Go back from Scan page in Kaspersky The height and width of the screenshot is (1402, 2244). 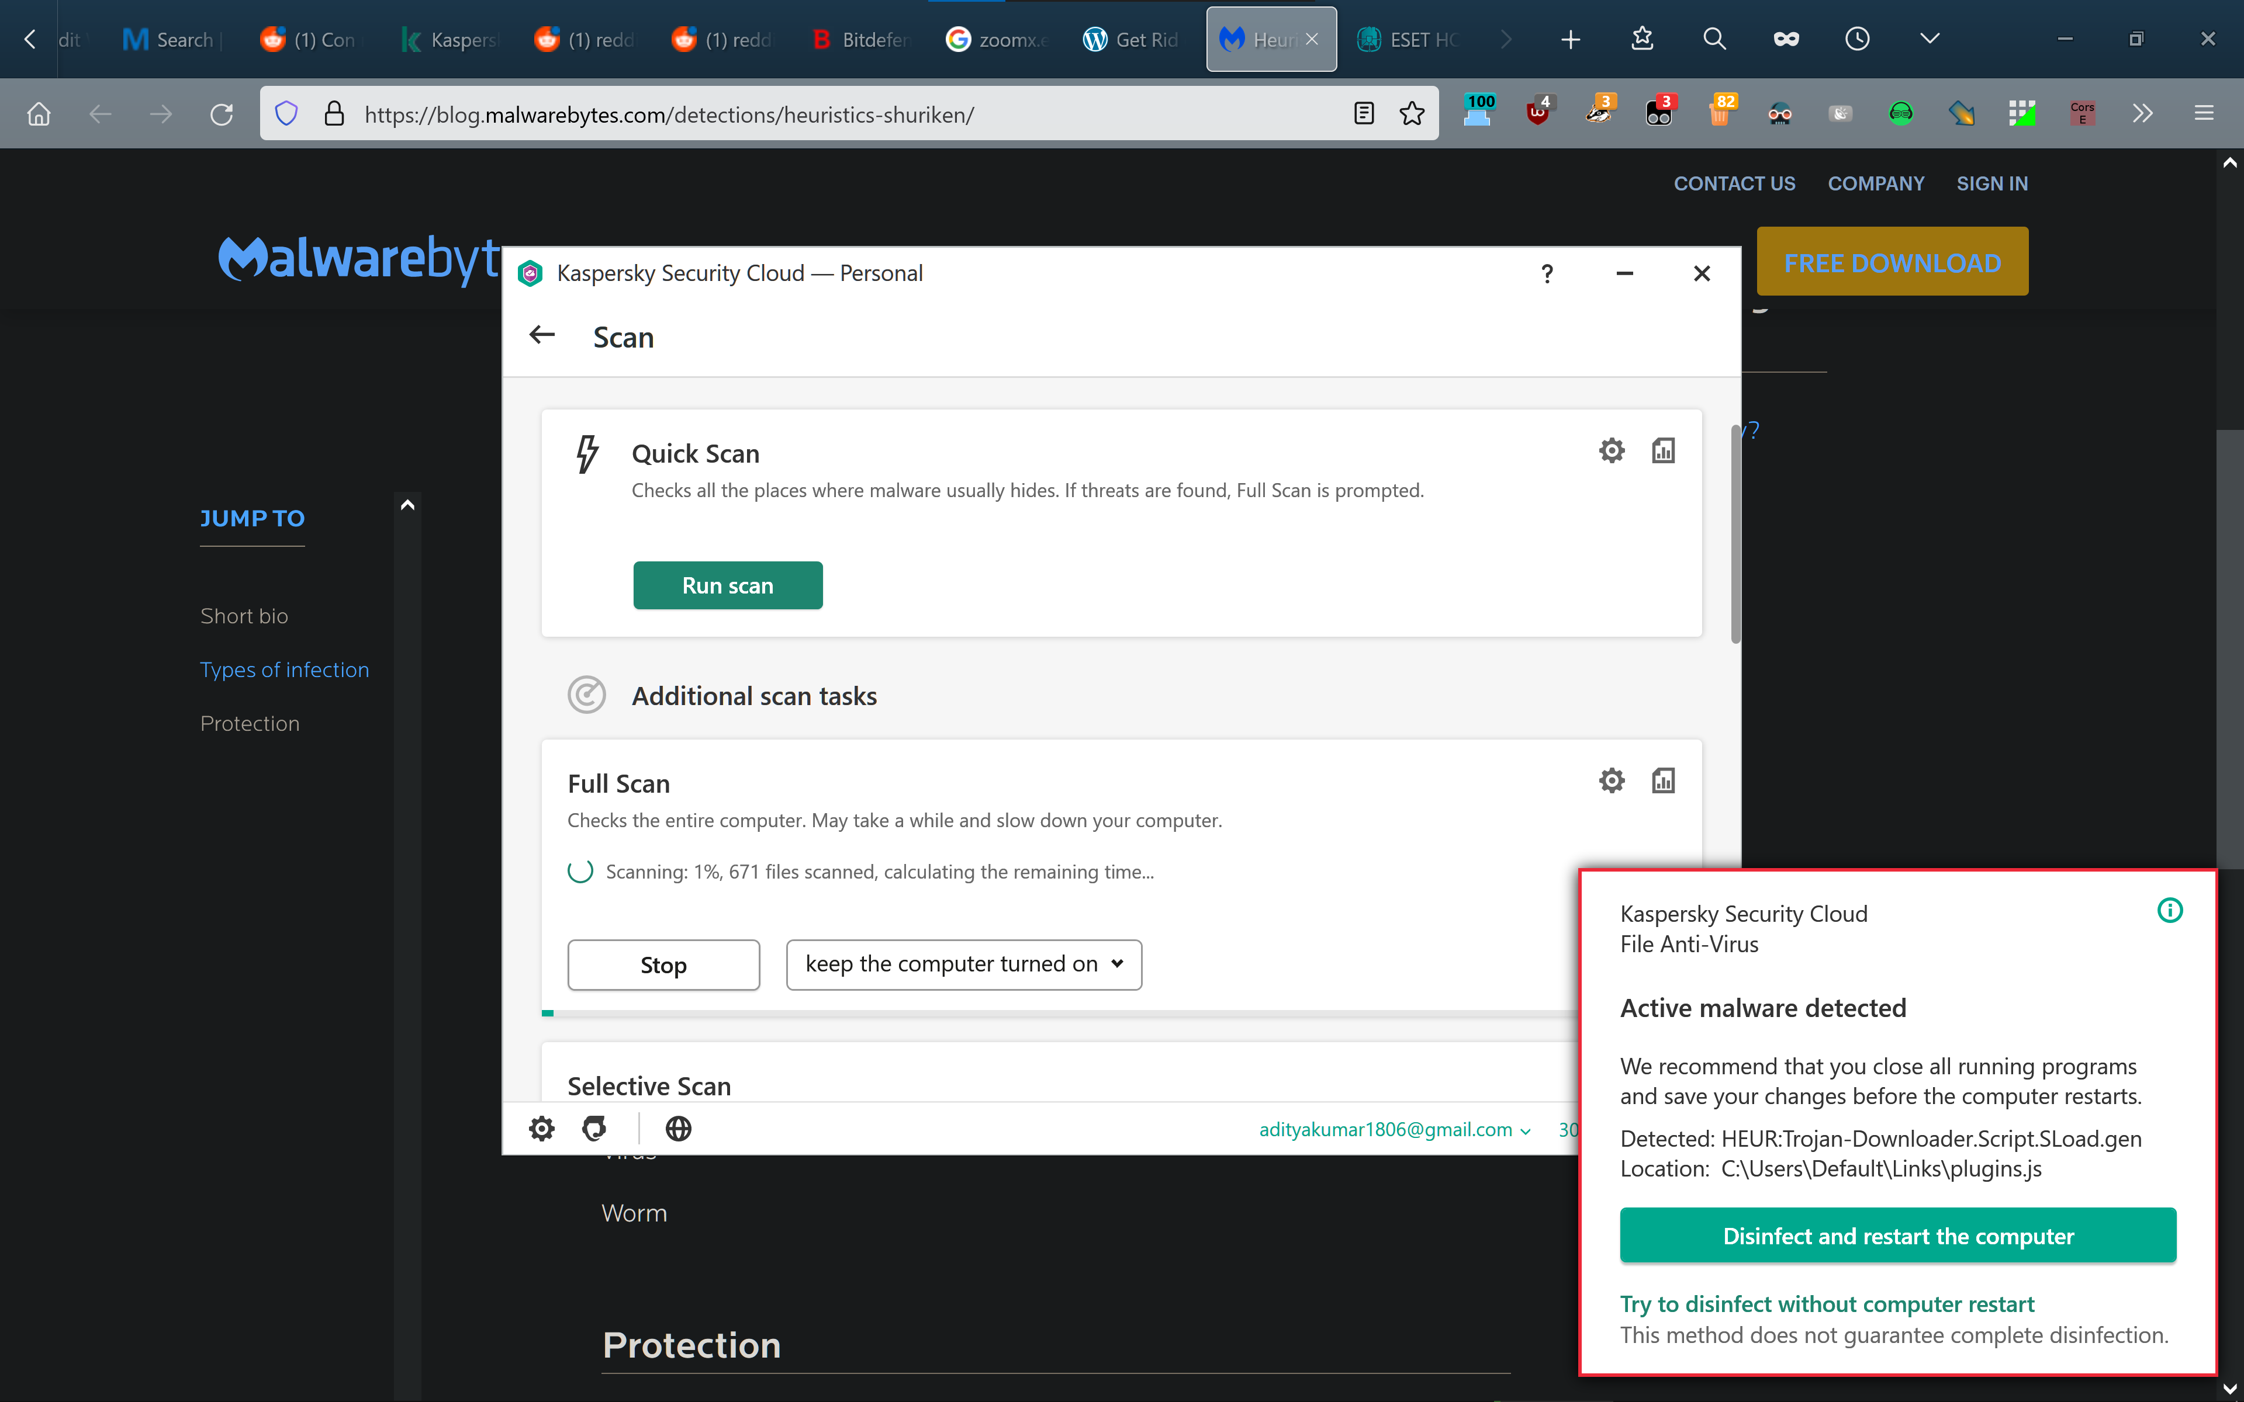(542, 336)
